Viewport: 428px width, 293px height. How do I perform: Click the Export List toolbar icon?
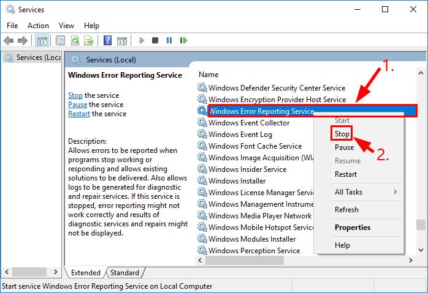pos(90,41)
